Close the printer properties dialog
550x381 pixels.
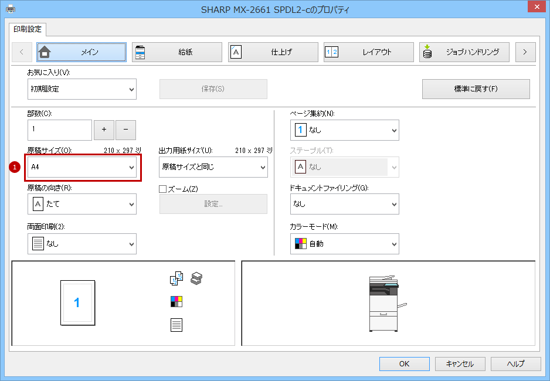point(537,6)
